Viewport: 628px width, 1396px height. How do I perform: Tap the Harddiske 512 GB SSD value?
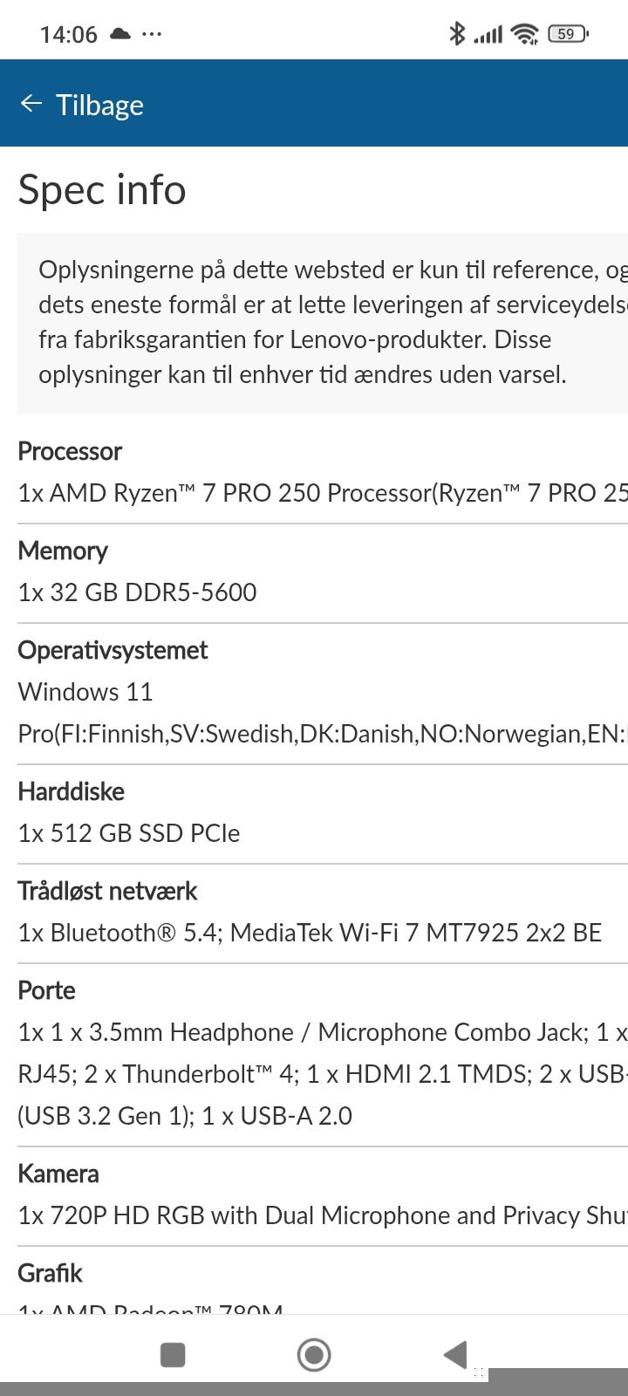(129, 833)
